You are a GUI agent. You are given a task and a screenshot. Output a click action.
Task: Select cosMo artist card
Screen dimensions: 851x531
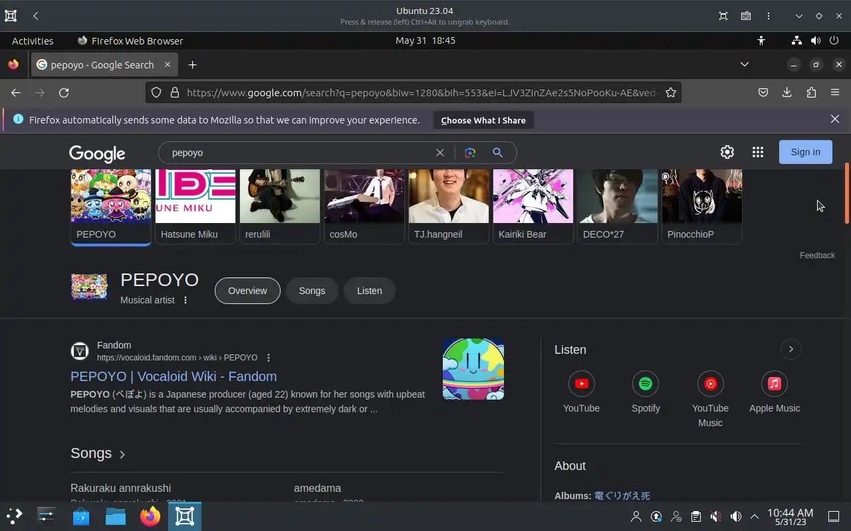(x=364, y=206)
